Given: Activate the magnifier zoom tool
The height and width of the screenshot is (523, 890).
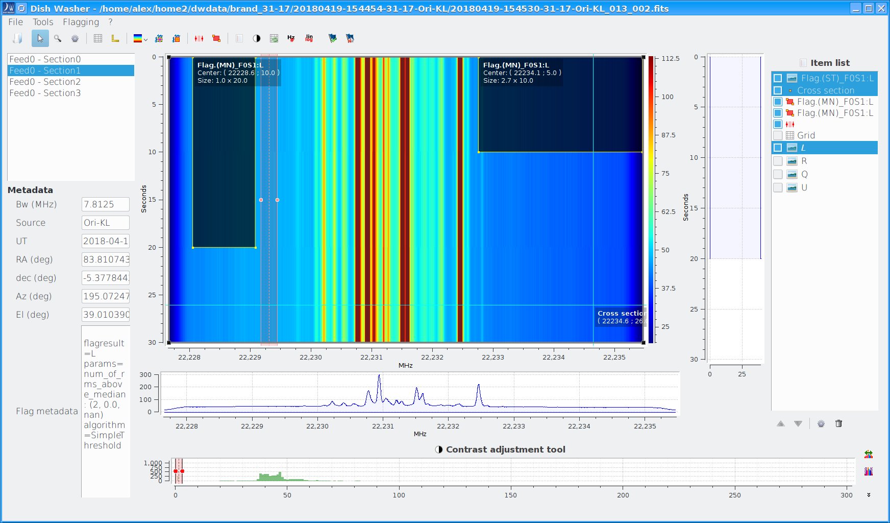Looking at the screenshot, I should (58, 38).
